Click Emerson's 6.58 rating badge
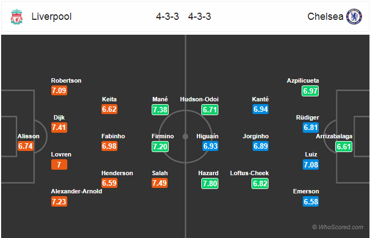Image resolution: width=370 pixels, height=238 pixels. (311, 202)
